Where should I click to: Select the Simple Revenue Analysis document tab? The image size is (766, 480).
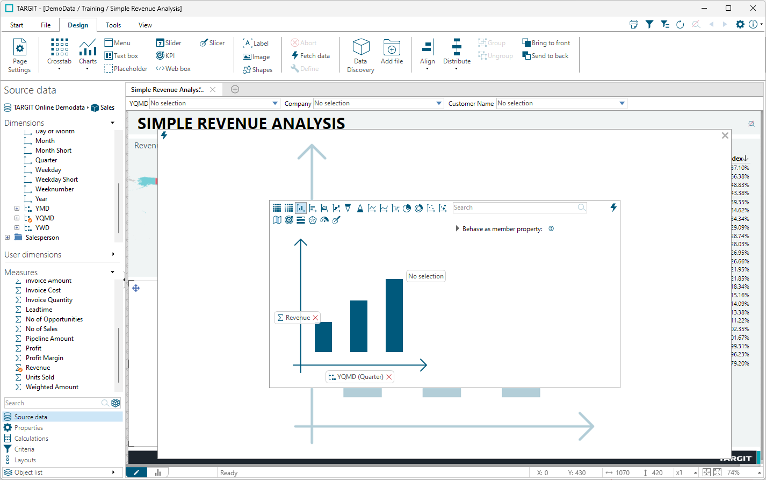(168, 90)
